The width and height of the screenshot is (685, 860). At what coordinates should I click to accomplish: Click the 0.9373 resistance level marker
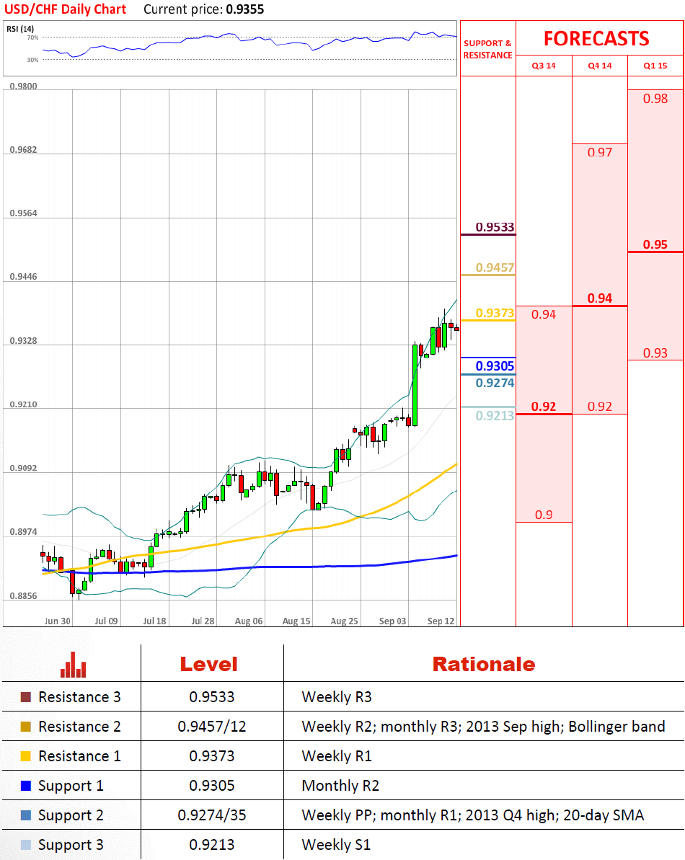pos(495,313)
